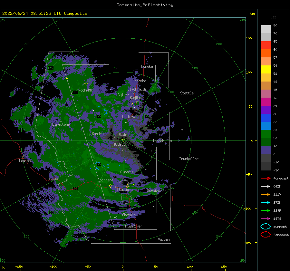Click the RedDeer city label
The width and height of the screenshot is (290, 271).
click(x=137, y=98)
